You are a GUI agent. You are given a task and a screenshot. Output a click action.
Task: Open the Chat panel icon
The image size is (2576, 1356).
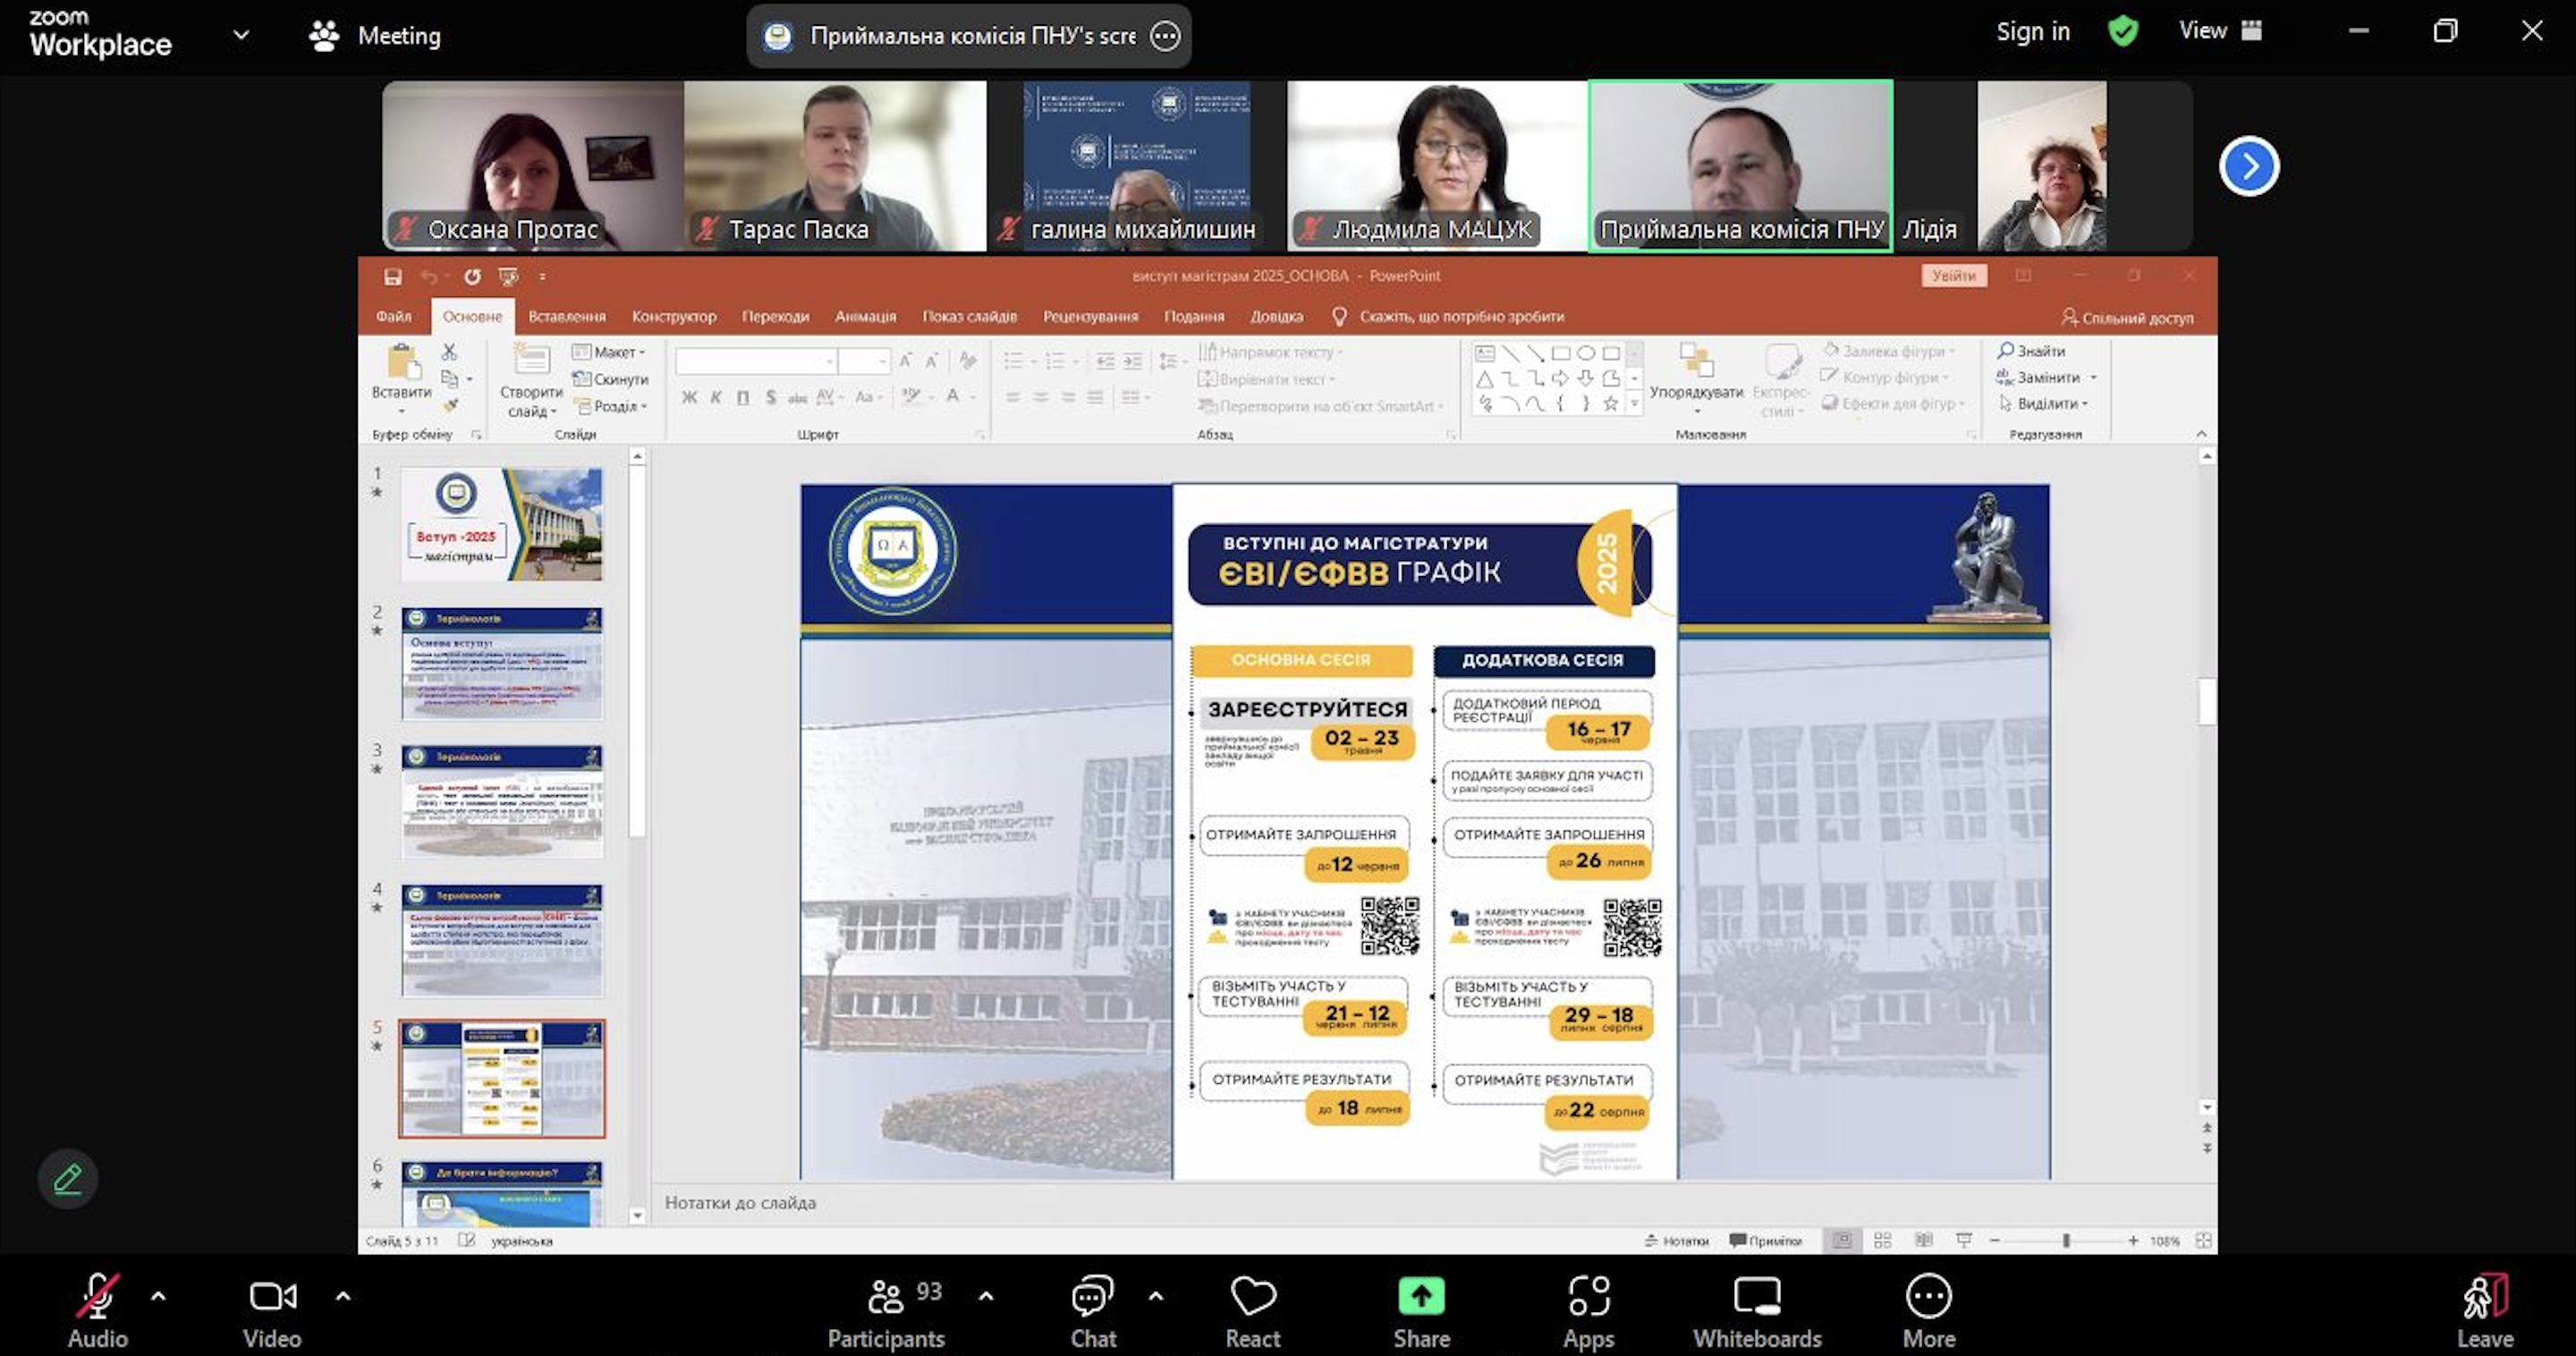pos(1092,1297)
